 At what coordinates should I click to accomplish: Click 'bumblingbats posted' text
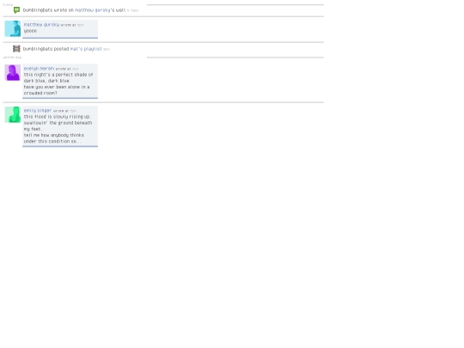click(x=46, y=49)
